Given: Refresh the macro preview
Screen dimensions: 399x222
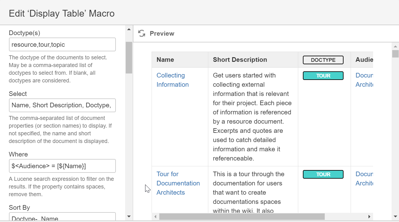Looking at the screenshot, I should point(141,34).
